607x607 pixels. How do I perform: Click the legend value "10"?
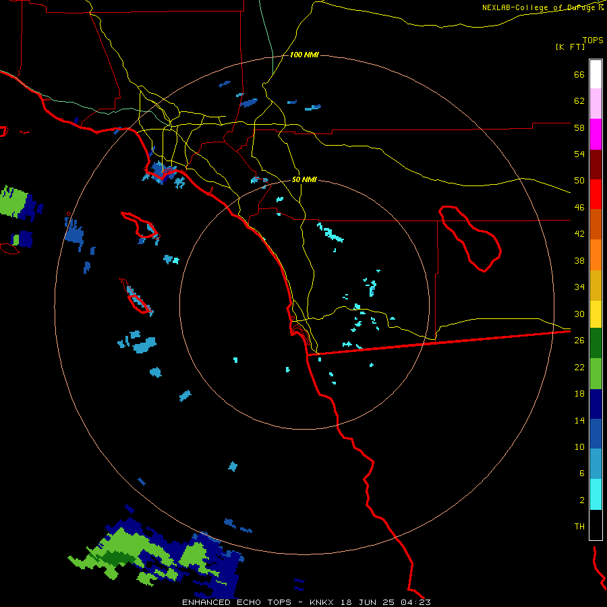[x=579, y=446]
